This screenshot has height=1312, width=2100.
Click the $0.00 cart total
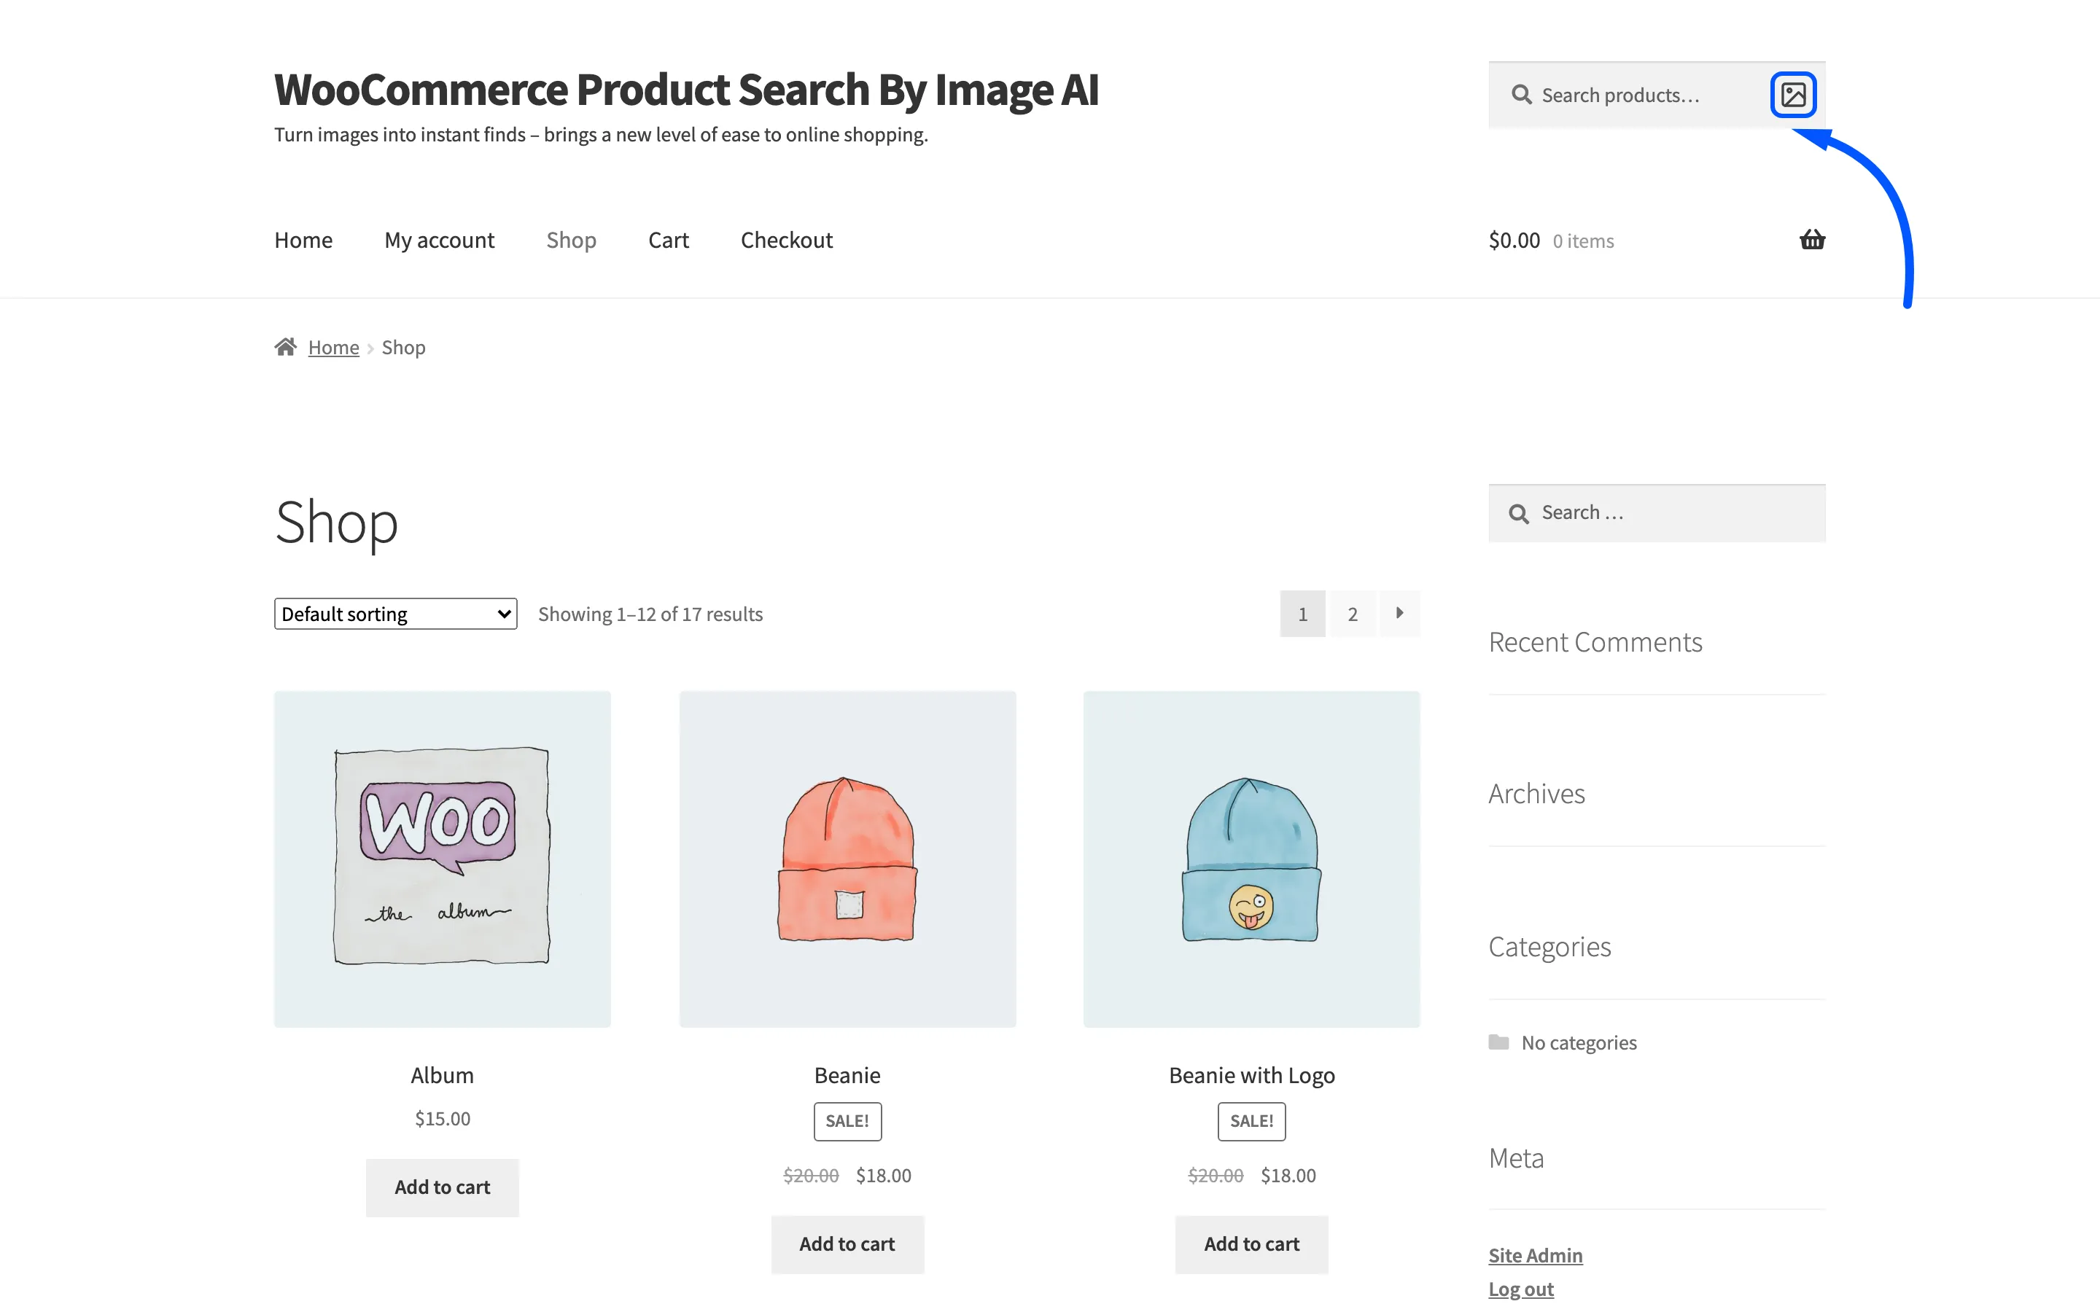pos(1514,241)
